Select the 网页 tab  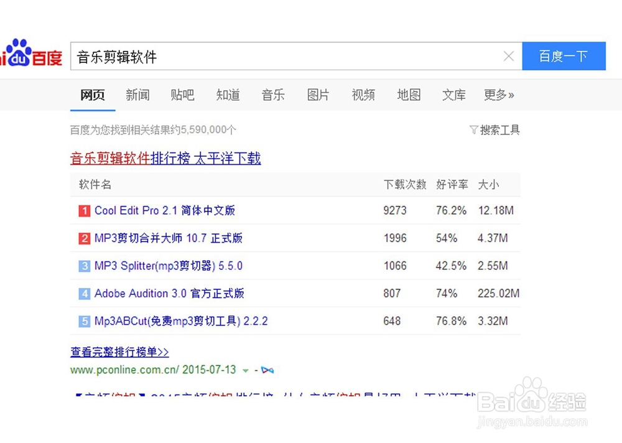tap(93, 95)
